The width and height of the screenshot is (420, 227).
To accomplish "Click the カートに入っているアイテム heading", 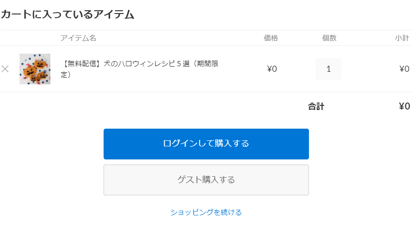I will pos(68,15).
